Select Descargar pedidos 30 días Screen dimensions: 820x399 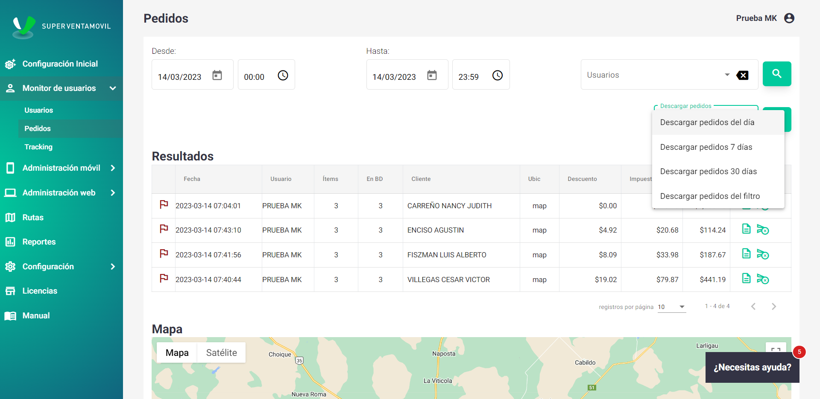[718, 172]
